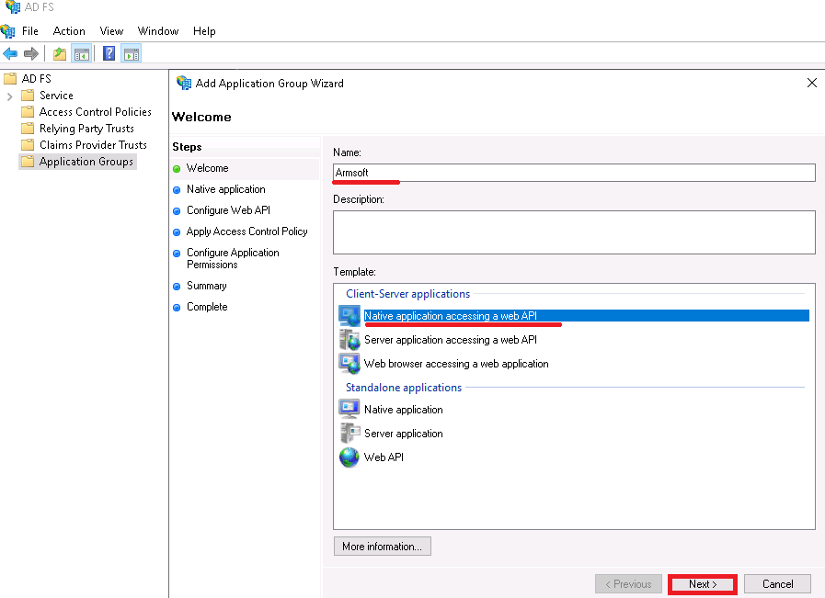Image resolution: width=825 pixels, height=598 pixels.
Task: Select Access Control Policies tree item
Action: pos(96,112)
